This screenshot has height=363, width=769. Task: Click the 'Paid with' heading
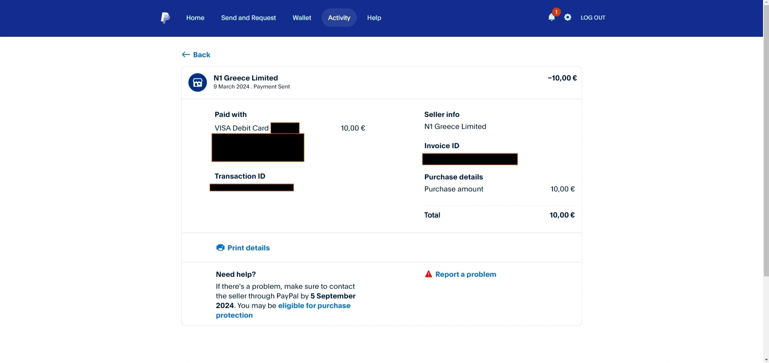tap(231, 114)
